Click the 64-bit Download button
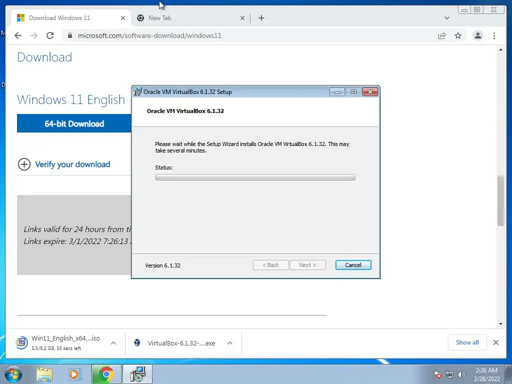The image size is (512, 384). pyautogui.click(x=74, y=123)
